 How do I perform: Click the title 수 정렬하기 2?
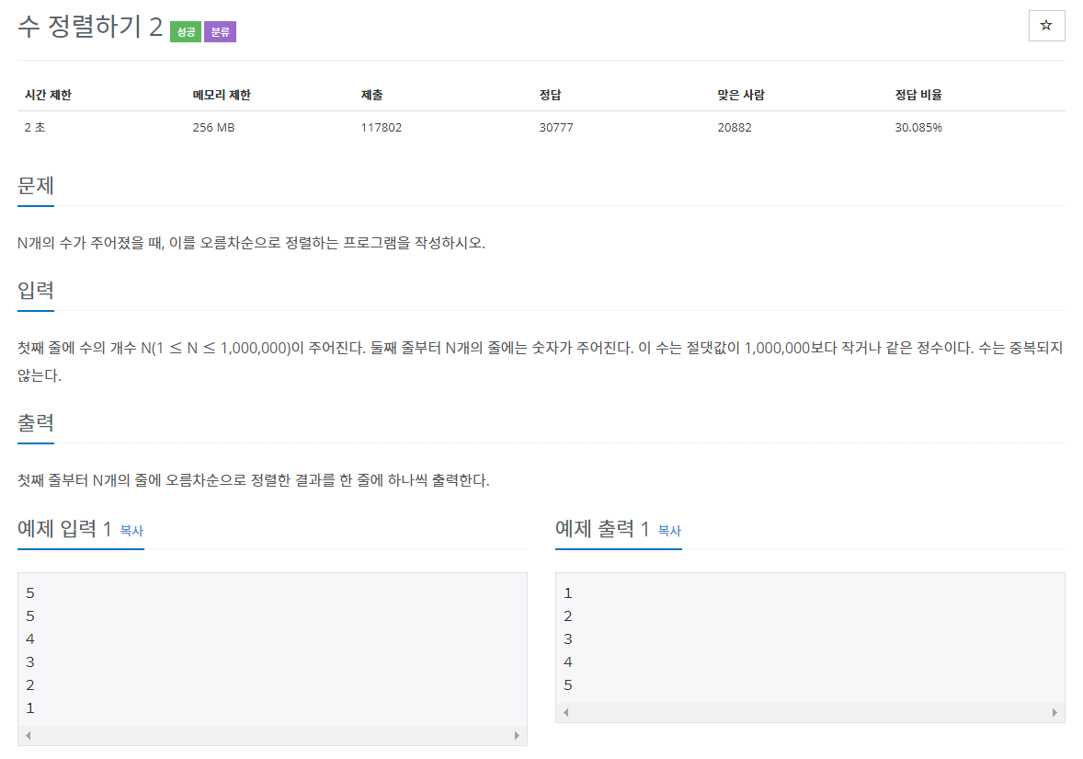pyautogui.click(x=90, y=28)
